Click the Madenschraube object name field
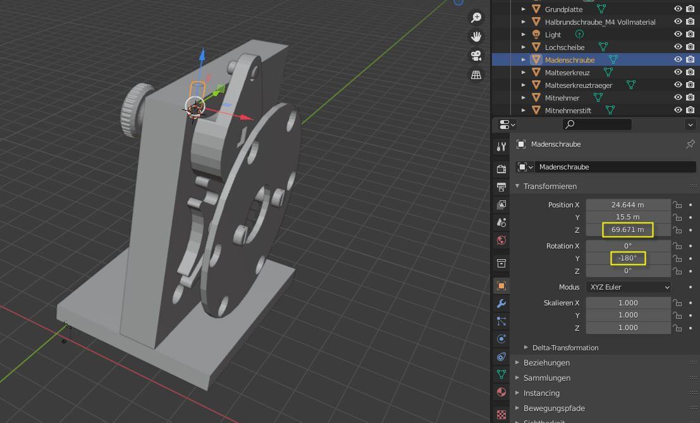The width and height of the screenshot is (700, 423). coord(616,167)
